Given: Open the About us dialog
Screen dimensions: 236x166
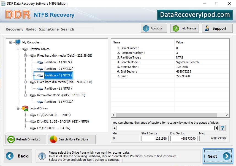Looking at the screenshot, I should [x=154, y=28].
